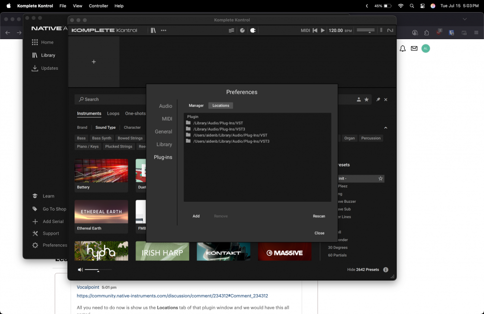Toggle user content person icon filter

click(359, 100)
